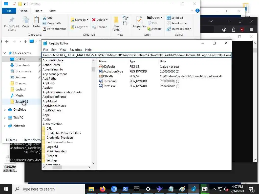Click the File Explorer help icon
This screenshot has width=259, height=194.
(197, 11)
